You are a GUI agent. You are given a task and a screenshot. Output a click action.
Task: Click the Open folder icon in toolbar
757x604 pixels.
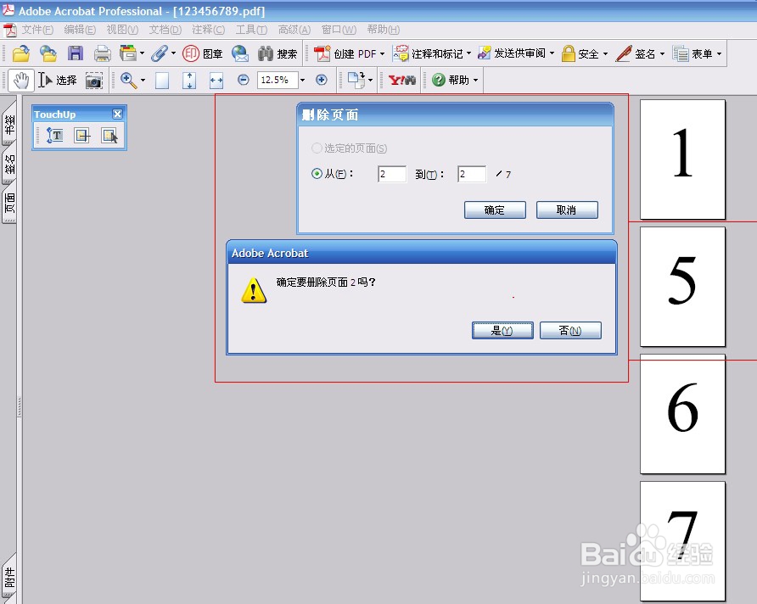coord(20,53)
